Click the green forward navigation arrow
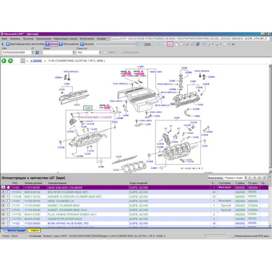The width and height of the screenshot is (272, 272). click(x=10, y=60)
